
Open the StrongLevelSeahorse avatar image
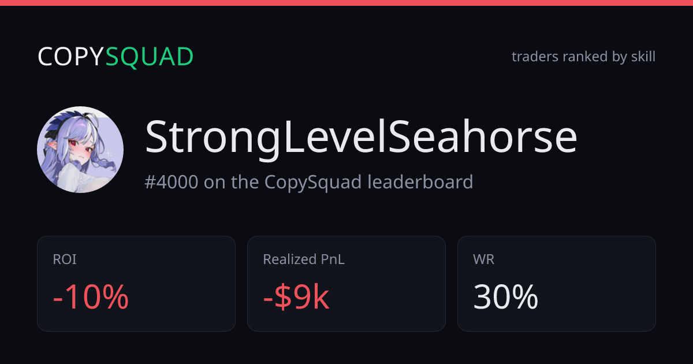(80, 150)
